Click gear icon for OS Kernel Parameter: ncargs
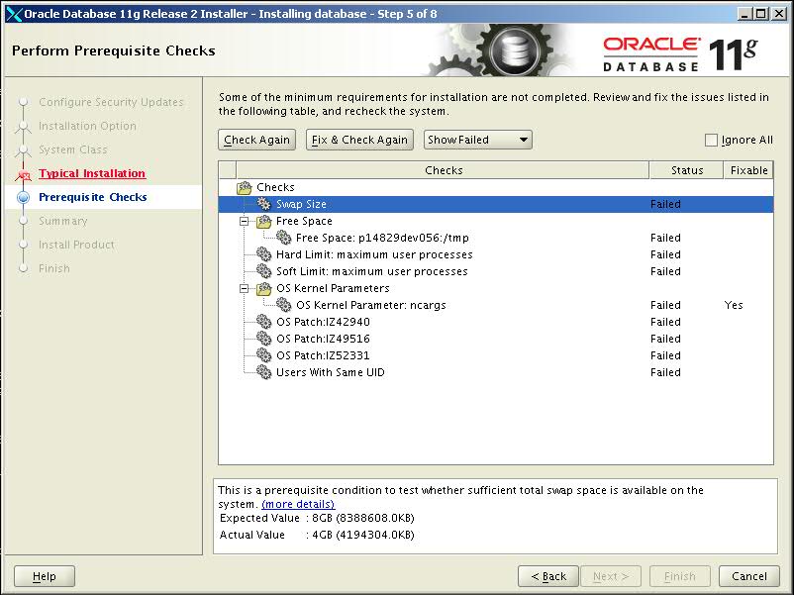Image resolution: width=794 pixels, height=595 pixels. 283,305
